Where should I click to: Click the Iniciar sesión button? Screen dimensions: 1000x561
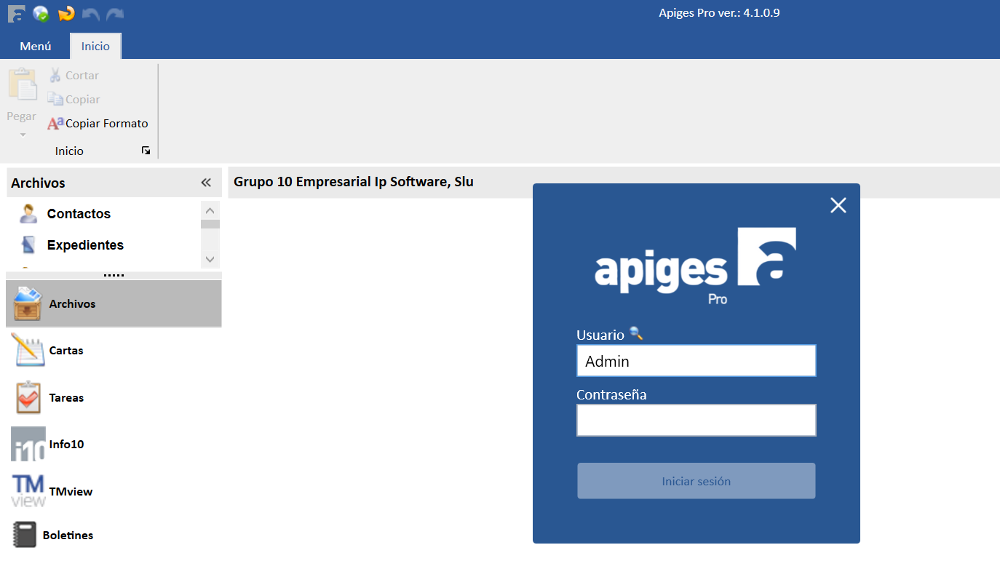tap(697, 481)
